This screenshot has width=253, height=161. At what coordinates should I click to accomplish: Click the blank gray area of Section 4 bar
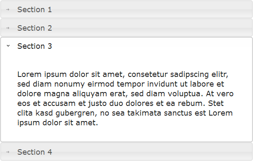pyautogui.click(x=152, y=152)
